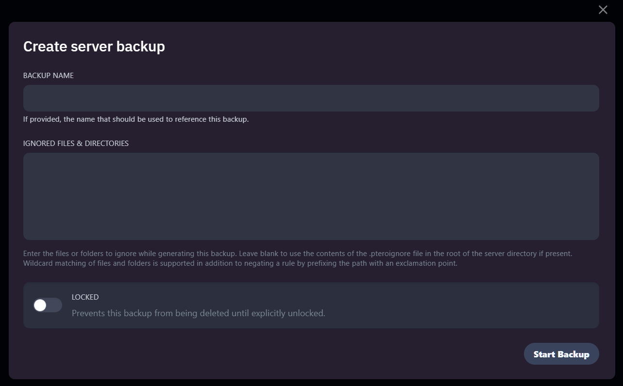Click the Start Backup button

click(561, 354)
